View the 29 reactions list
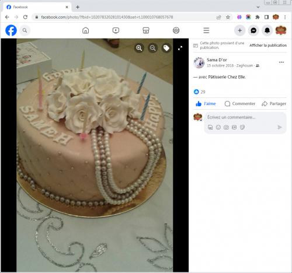292x273 pixels. click(x=200, y=92)
